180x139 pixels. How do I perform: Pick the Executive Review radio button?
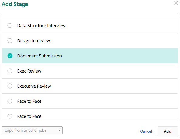(x=10, y=86)
